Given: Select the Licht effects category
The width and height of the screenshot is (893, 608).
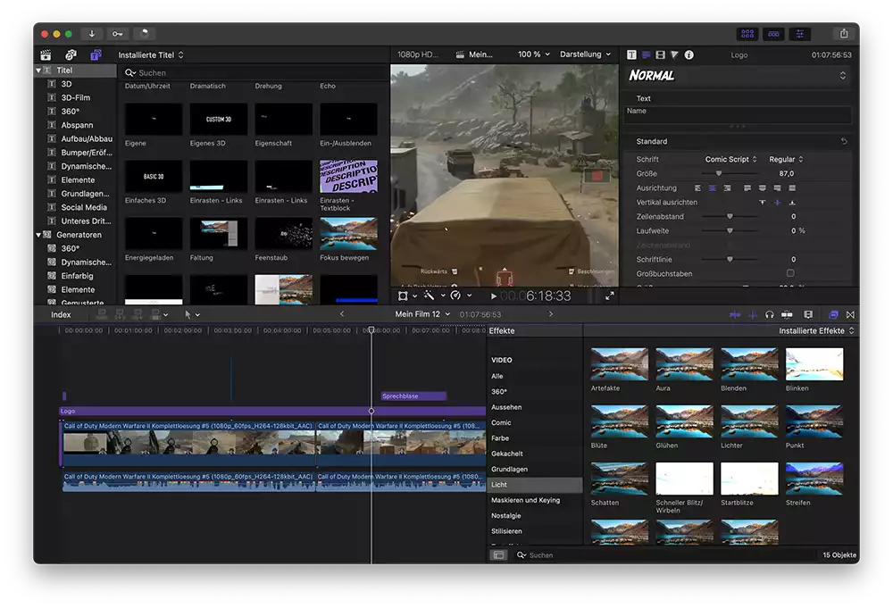Looking at the screenshot, I should tap(534, 485).
